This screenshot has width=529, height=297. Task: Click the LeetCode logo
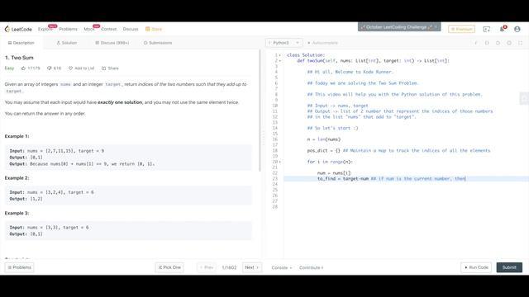pyautogui.click(x=18, y=30)
